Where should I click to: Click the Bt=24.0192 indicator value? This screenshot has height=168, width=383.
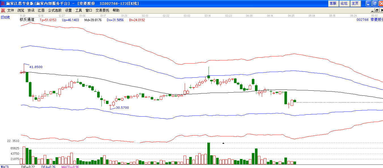tap(137, 20)
